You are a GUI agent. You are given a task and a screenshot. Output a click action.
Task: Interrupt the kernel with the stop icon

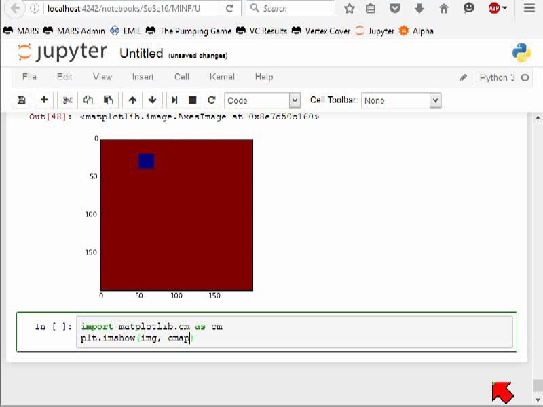tap(193, 100)
